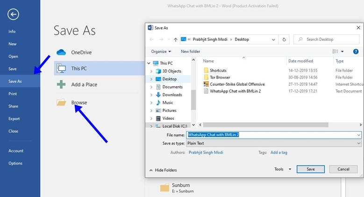This screenshot has height=197, width=364.
Task: Expand the 3D Objects tree node
Action: (151, 71)
